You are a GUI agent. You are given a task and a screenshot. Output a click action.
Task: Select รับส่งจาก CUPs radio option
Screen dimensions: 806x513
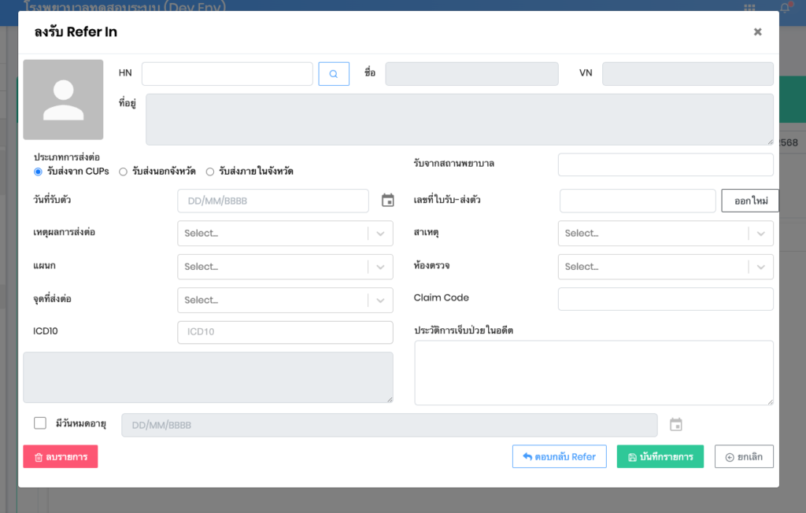(38, 172)
